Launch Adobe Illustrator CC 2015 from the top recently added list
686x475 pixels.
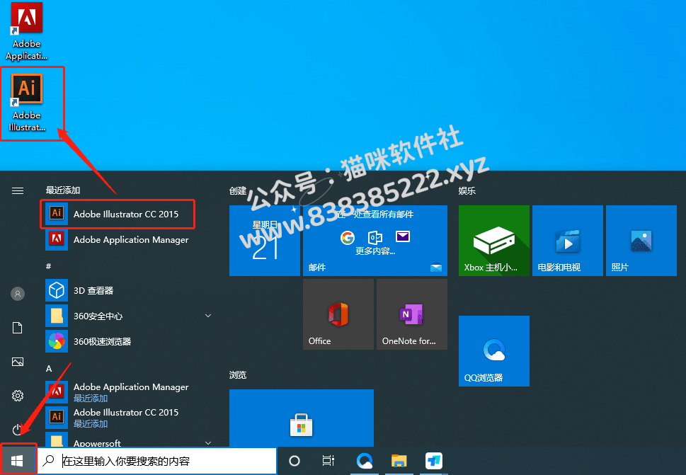tap(118, 214)
